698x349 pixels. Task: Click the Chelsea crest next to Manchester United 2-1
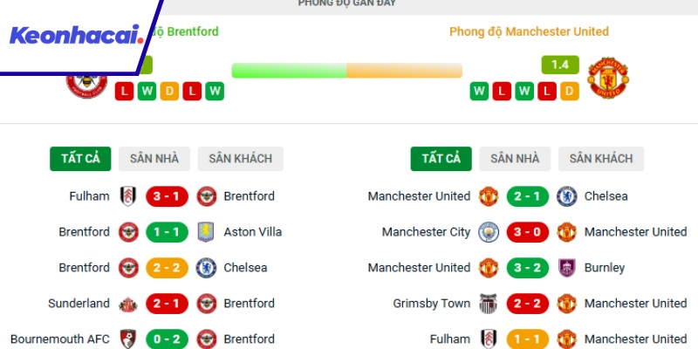click(566, 196)
